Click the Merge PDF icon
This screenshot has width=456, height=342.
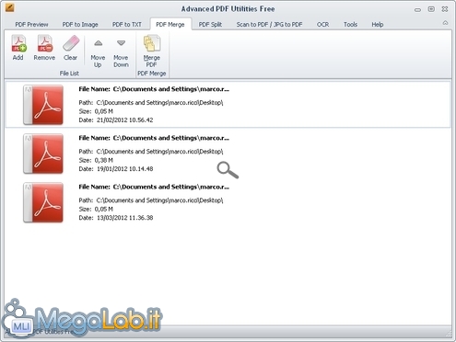pyautogui.click(x=152, y=43)
